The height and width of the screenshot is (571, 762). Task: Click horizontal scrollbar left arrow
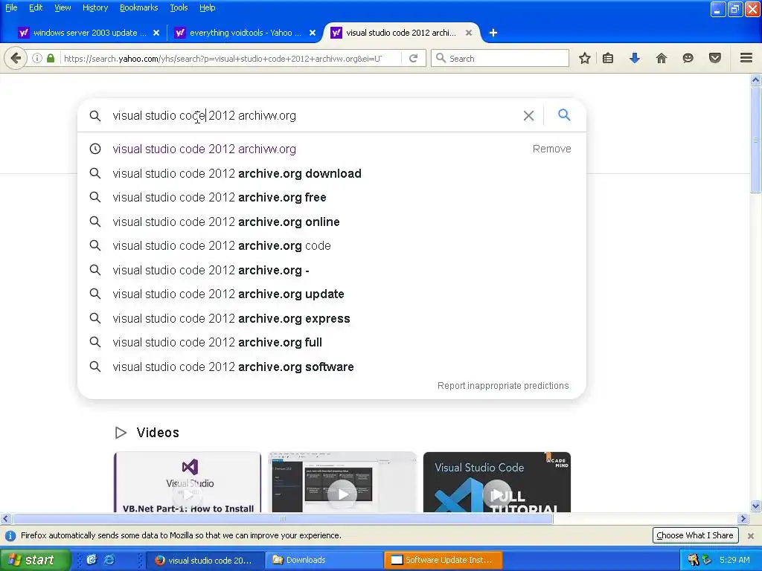tap(5, 518)
